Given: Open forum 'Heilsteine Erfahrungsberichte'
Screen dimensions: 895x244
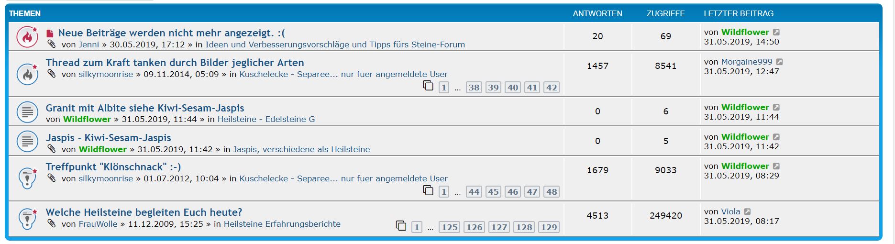Looking at the screenshot, I should (x=282, y=224).
